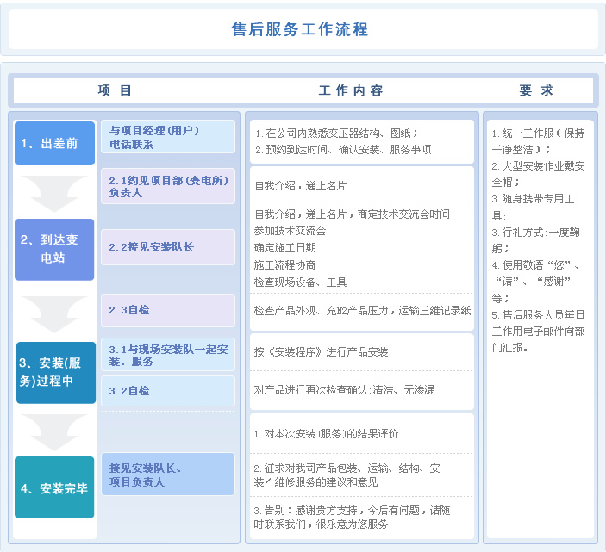Open 与项目经理(用户)电话联系 item
This screenshot has height=552, width=606.
tap(167, 137)
